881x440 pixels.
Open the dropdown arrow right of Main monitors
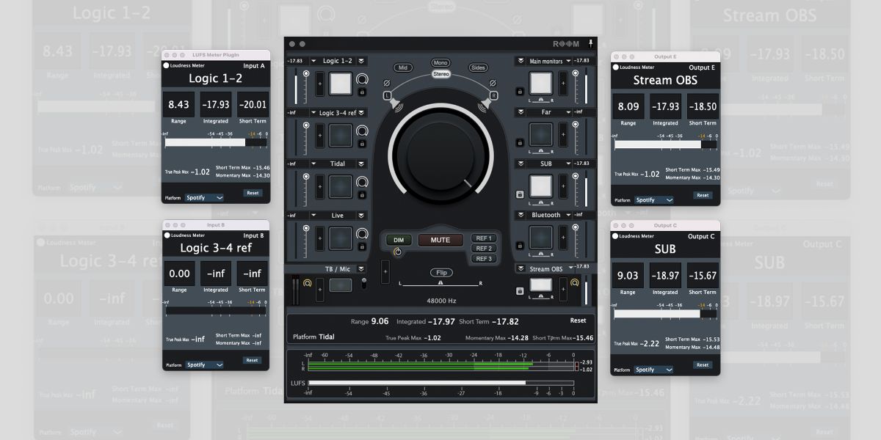568,62
